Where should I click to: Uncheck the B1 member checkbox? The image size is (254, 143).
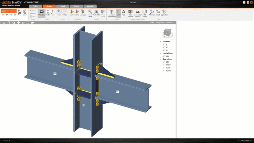(x=164, y=47)
